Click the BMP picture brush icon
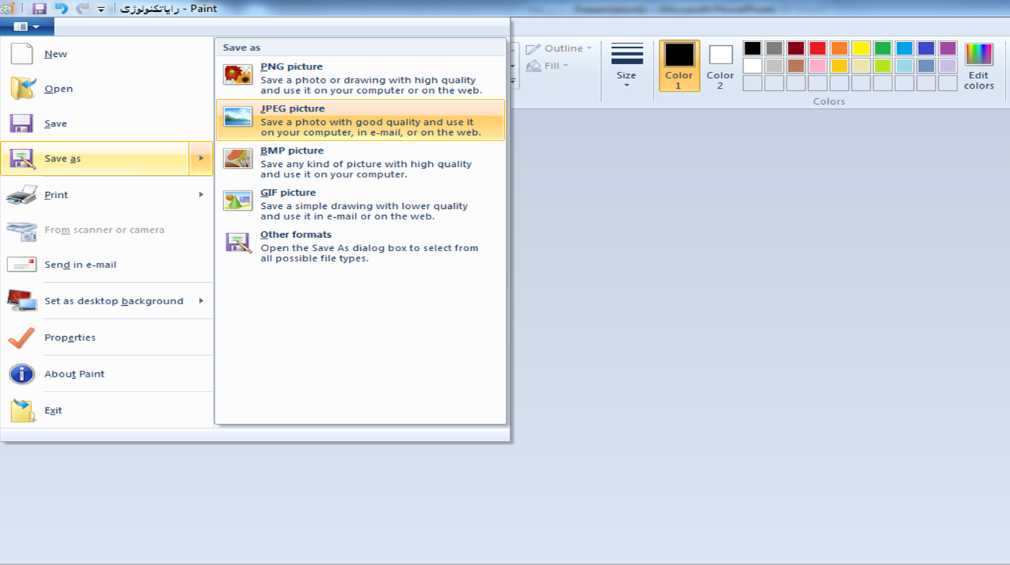Viewport: 1010px width, 565px height. (237, 158)
